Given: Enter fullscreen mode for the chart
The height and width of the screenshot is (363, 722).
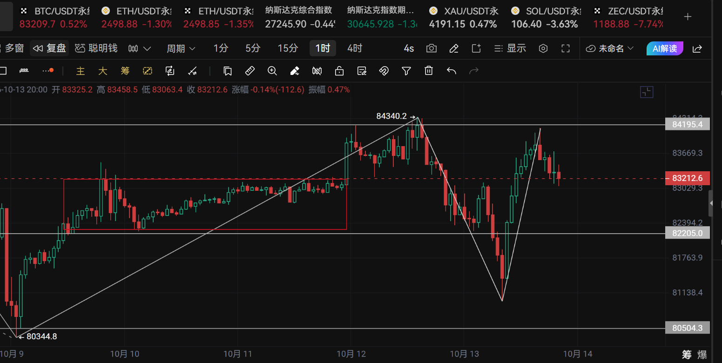Looking at the screenshot, I should pyautogui.click(x=566, y=48).
